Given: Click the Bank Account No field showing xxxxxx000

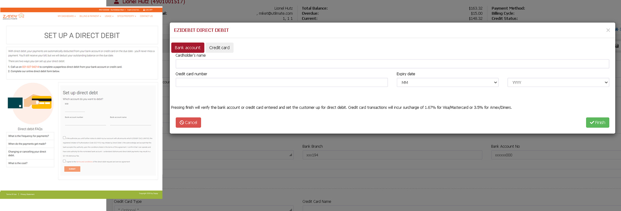Looking at the screenshot, I should (x=556, y=155).
